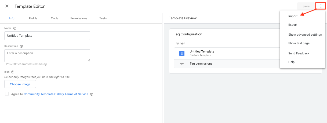Image resolution: width=327 pixels, height=123 pixels.
Task: Click Show advanced settings option
Action: 305,35
